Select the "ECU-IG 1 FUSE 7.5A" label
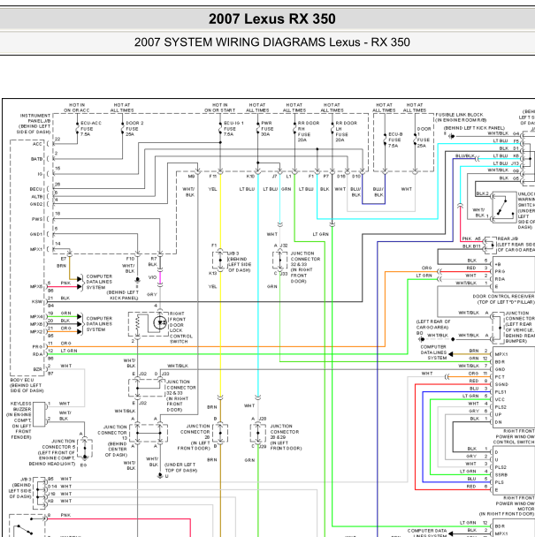Image resolution: width=535 pixels, height=537 pixels. tap(233, 128)
